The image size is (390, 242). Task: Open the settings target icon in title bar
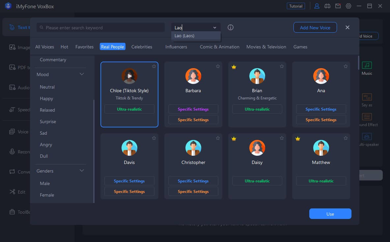point(348,6)
